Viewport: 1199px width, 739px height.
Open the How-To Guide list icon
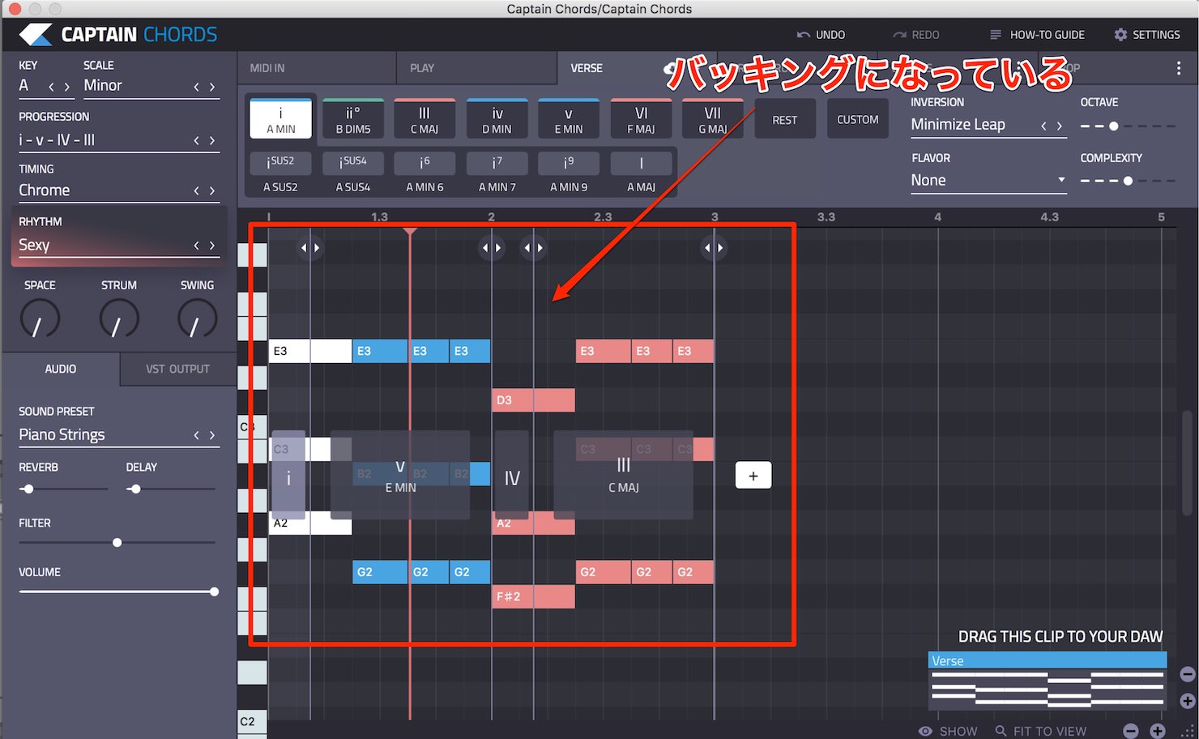[x=996, y=35]
